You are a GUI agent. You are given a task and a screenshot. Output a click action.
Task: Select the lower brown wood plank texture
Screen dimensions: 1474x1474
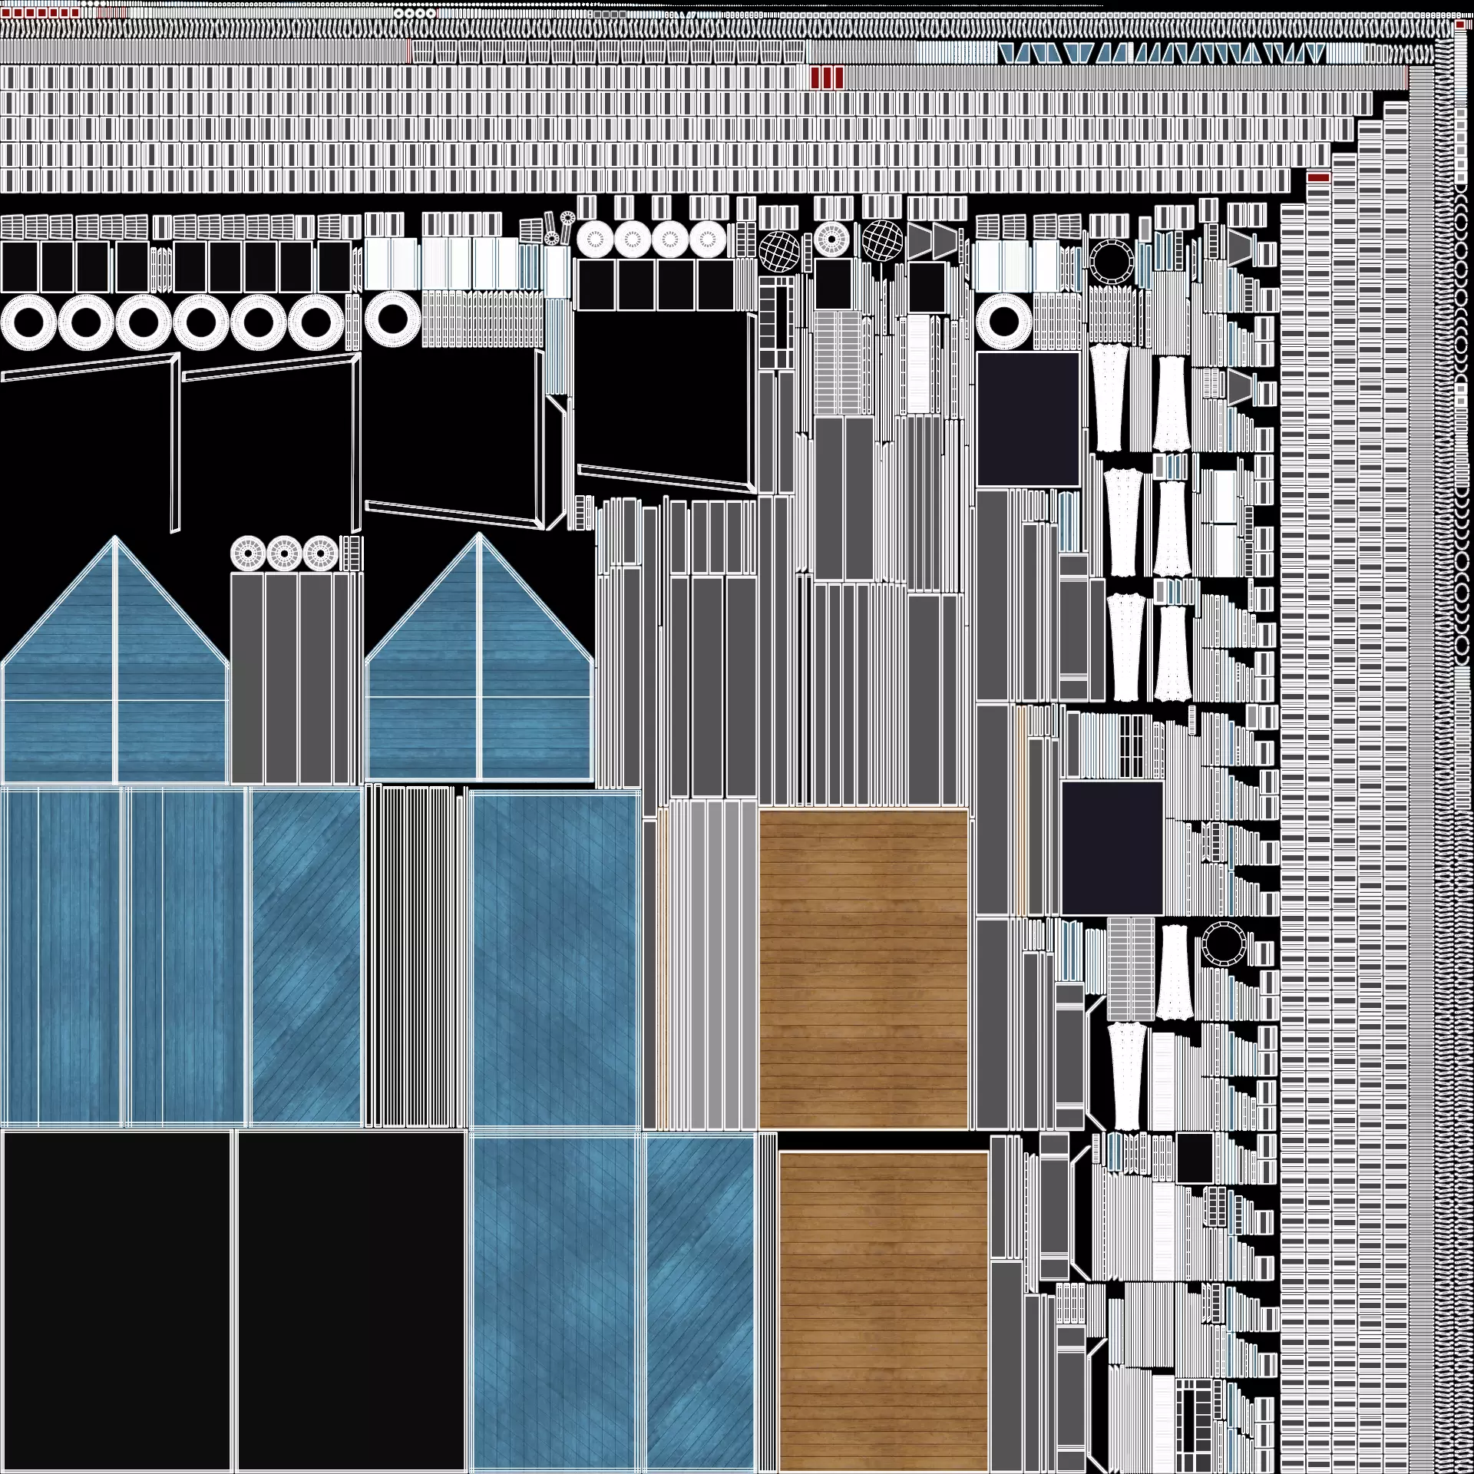tap(883, 1310)
